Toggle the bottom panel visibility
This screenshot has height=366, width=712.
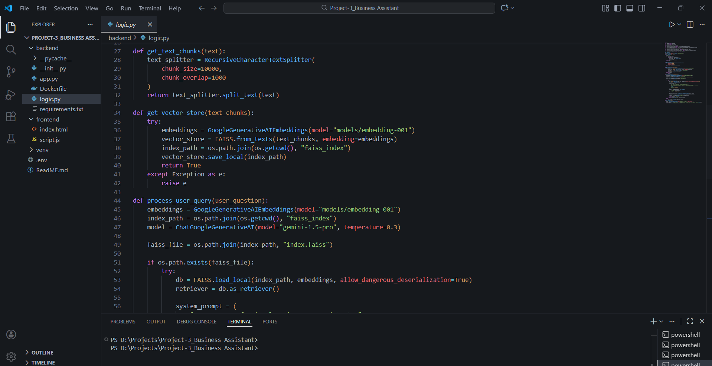[x=630, y=8]
